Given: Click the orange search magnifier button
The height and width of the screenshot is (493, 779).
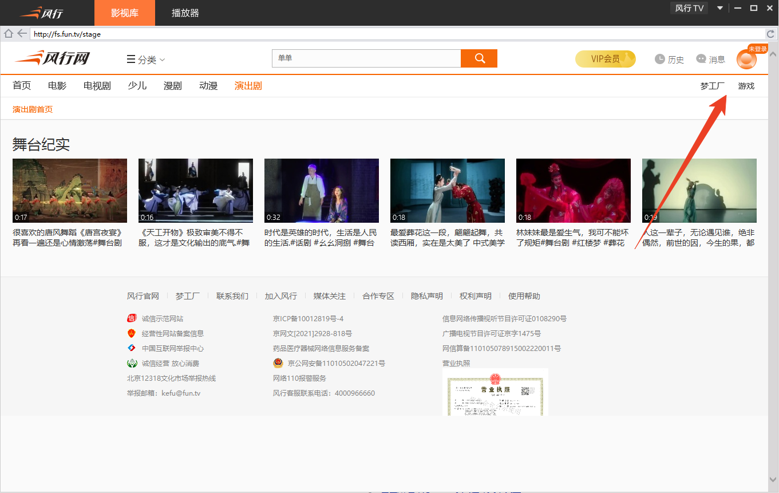Looking at the screenshot, I should pos(479,58).
